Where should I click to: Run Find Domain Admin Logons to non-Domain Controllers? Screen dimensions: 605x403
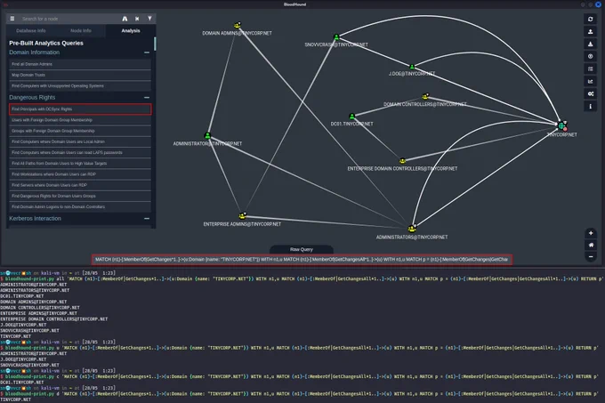(80, 206)
